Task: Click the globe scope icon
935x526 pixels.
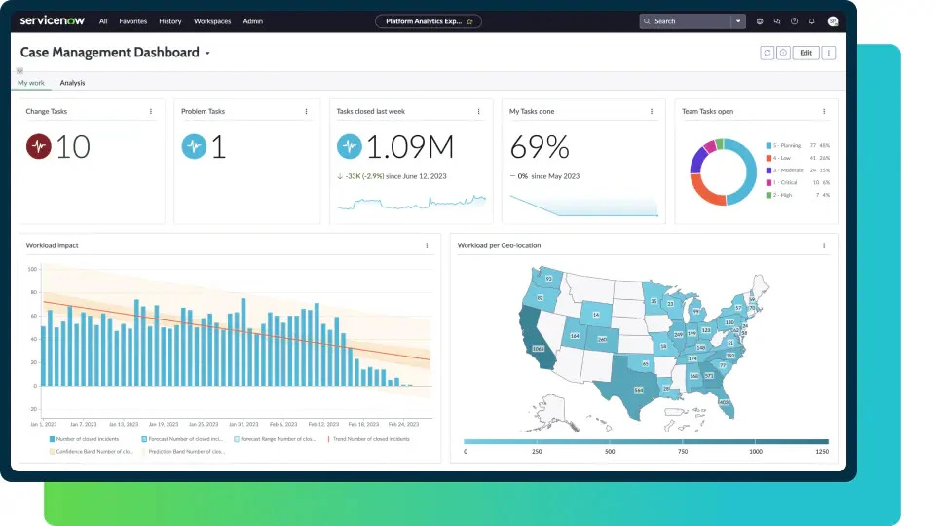Action: tap(760, 20)
